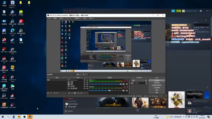Mute the 桌面音频 audio channel
Screen dimensions: 212x119
pos(123,90)
